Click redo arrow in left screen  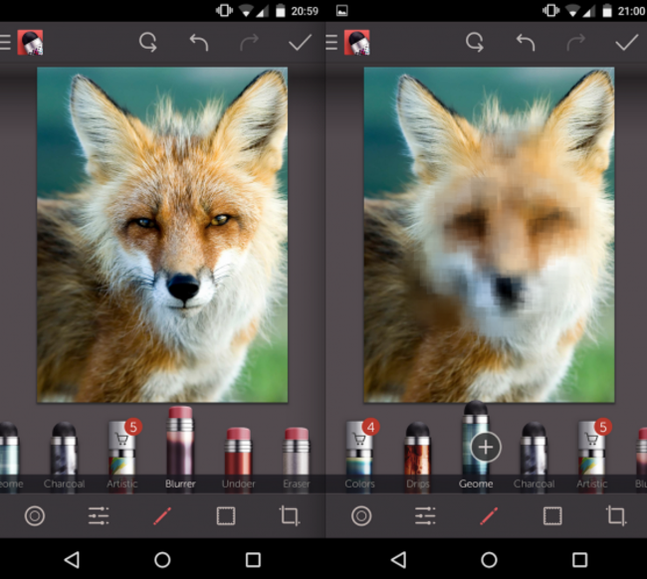(249, 43)
